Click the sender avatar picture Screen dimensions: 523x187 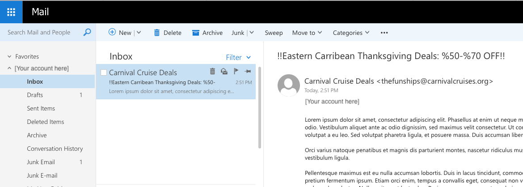pos(289,85)
